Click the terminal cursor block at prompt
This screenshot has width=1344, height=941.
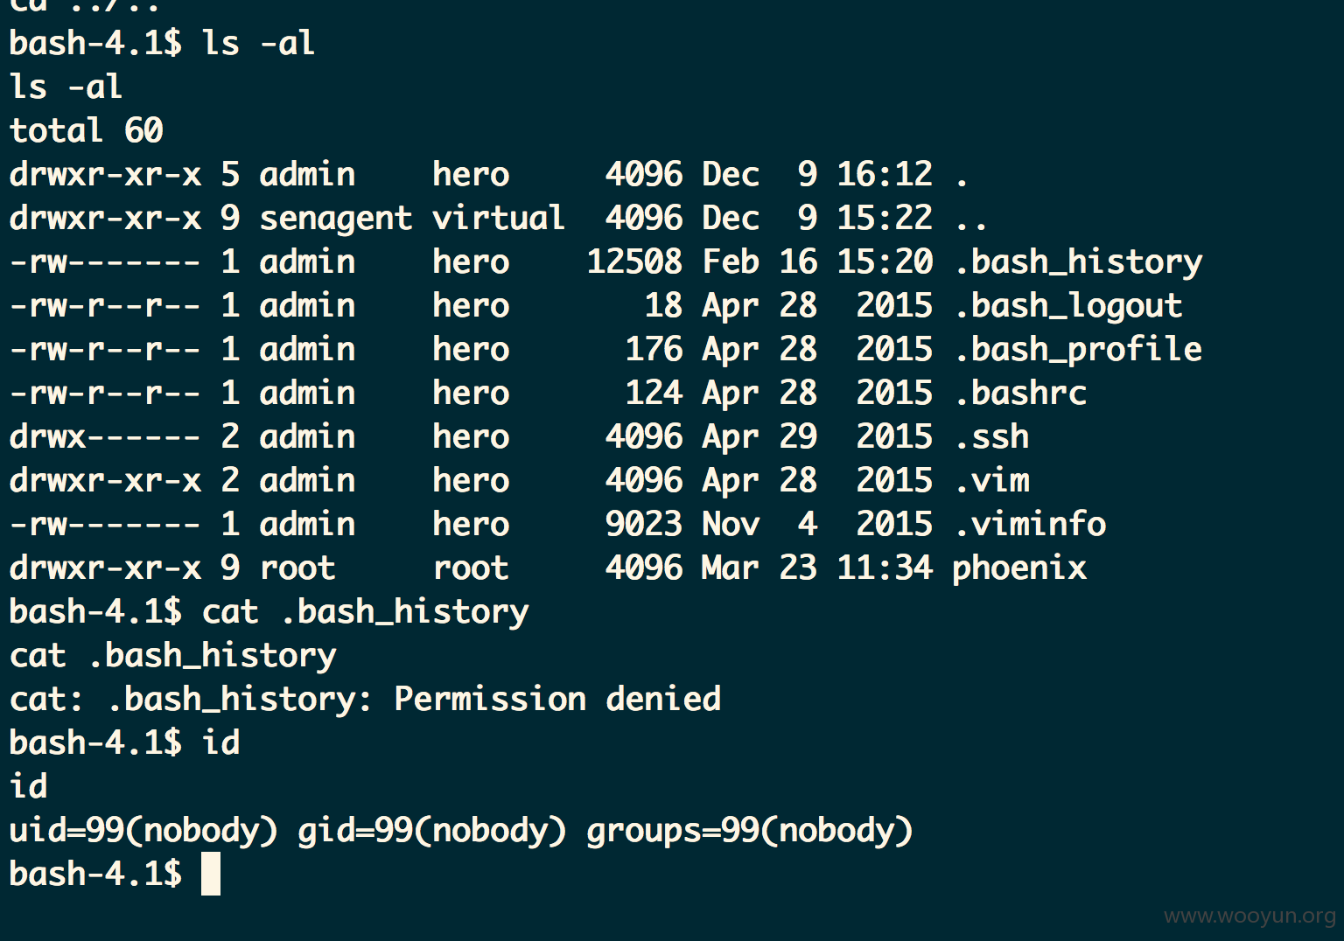(211, 875)
